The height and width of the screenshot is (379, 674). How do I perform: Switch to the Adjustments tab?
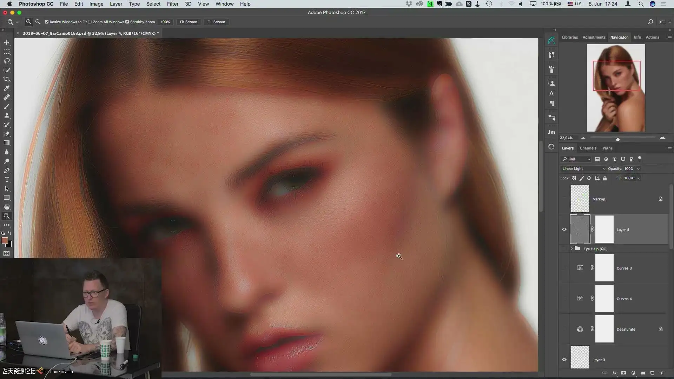click(594, 37)
